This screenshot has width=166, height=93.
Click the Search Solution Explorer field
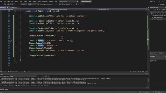click(158, 12)
